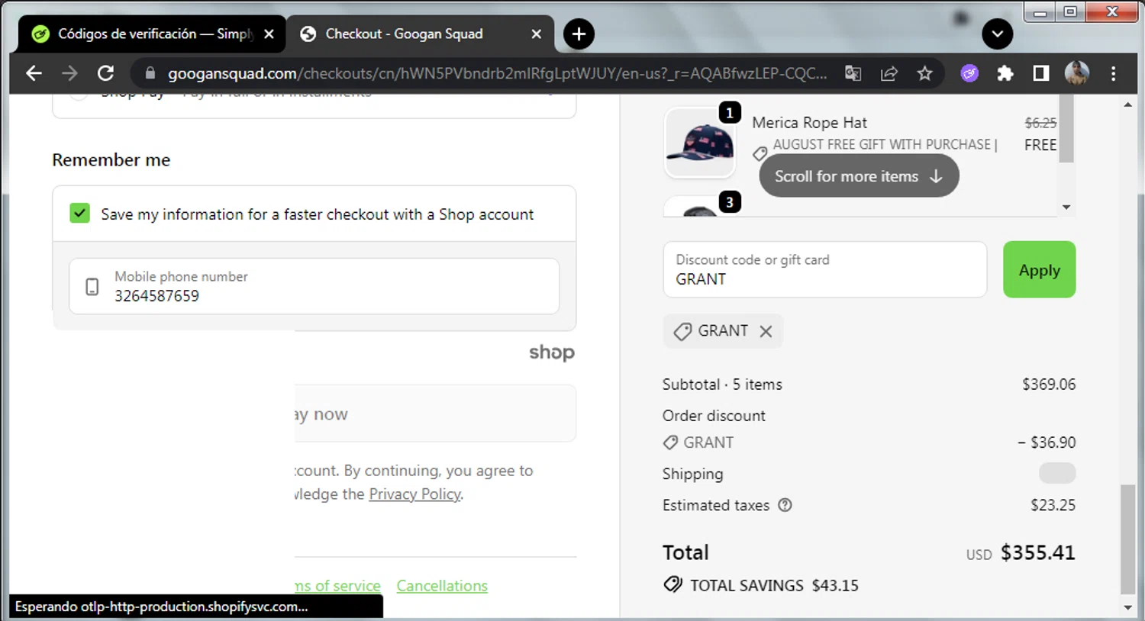Open a new tab with plus button
The image size is (1145, 621).
(x=579, y=34)
